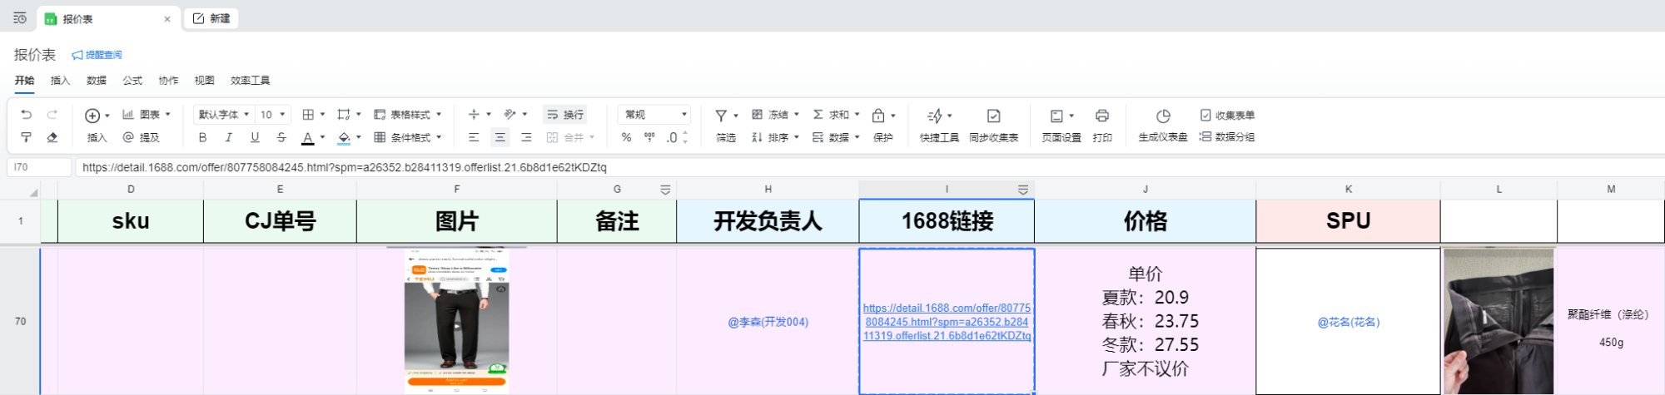Switch to the 插入 ribbon tab
Viewport: 1665px width, 395px height.
point(60,81)
